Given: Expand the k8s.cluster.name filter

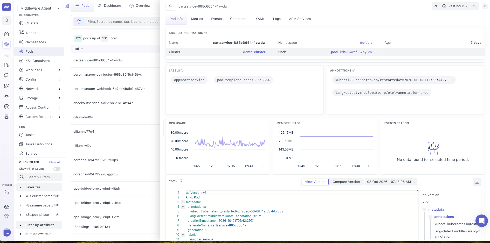Looking at the screenshot, I should pyautogui.click(x=20, y=196).
